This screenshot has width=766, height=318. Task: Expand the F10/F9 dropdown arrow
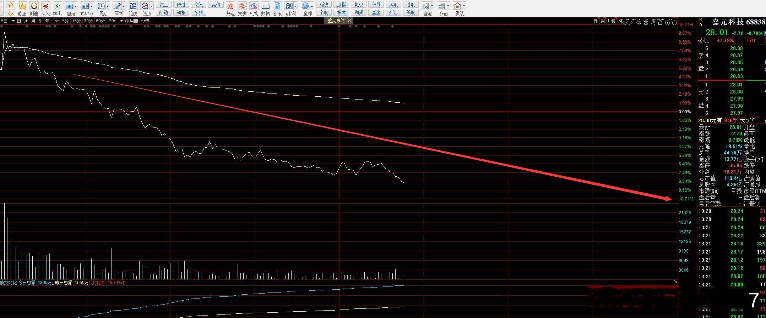(92, 6)
